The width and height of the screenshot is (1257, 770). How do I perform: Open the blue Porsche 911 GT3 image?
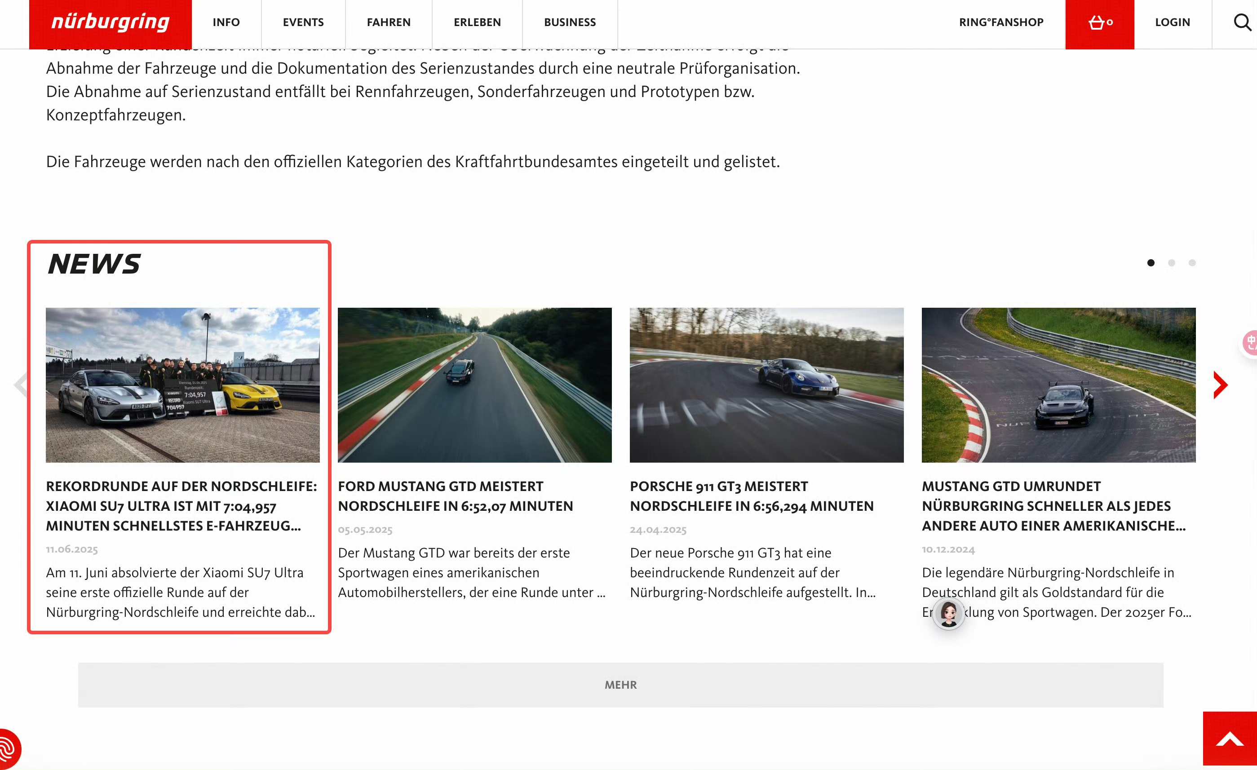pos(767,385)
